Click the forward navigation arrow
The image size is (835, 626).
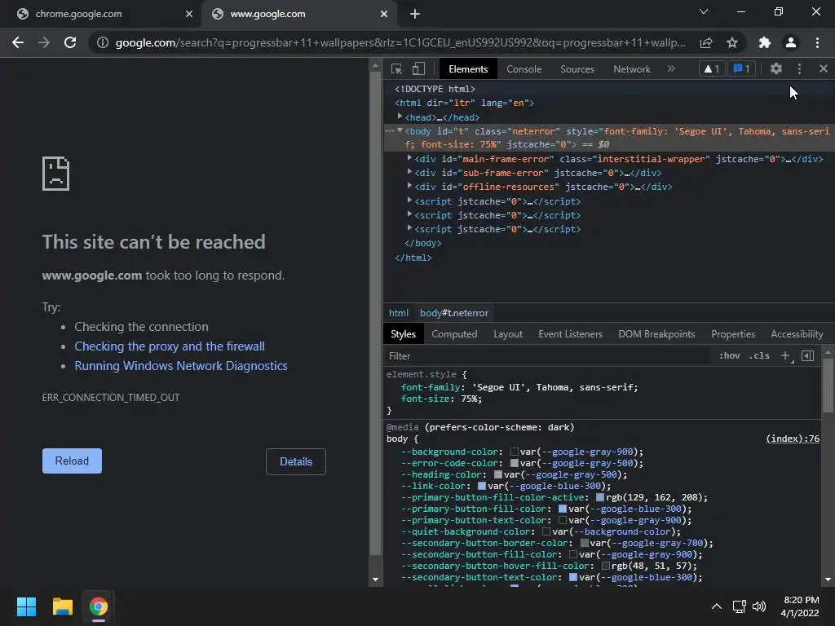point(44,42)
